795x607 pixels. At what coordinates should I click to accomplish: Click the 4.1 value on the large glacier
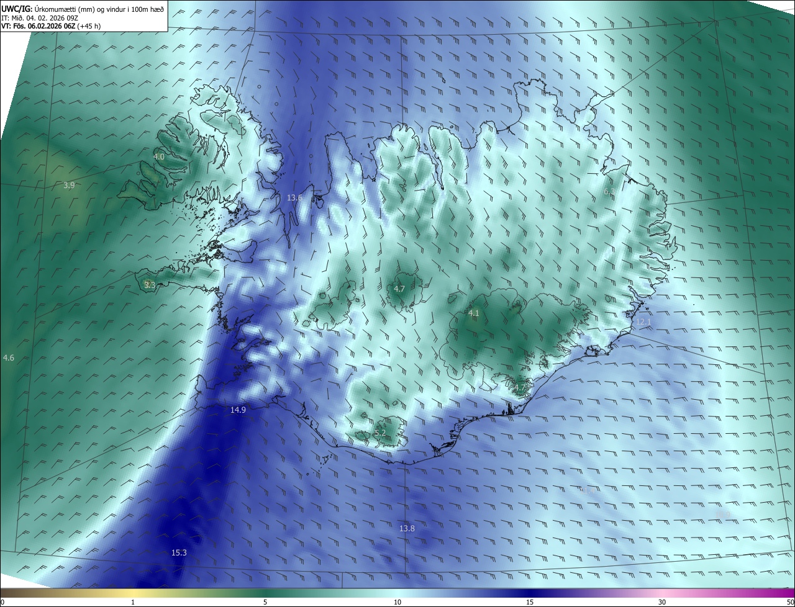pyautogui.click(x=474, y=313)
